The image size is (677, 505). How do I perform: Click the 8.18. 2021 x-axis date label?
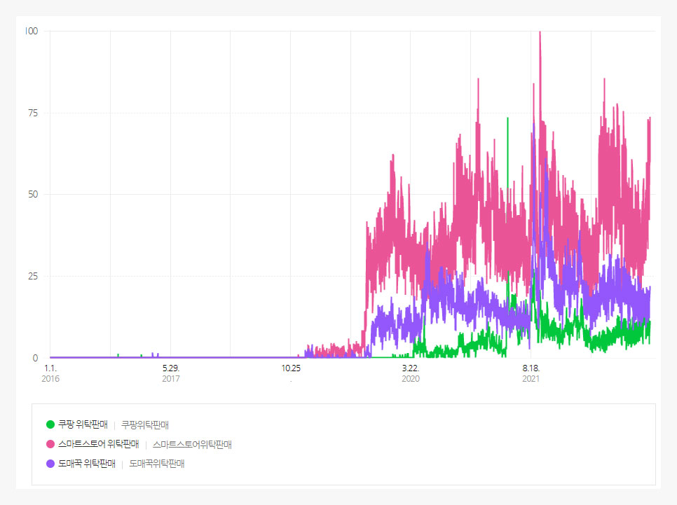coord(531,373)
